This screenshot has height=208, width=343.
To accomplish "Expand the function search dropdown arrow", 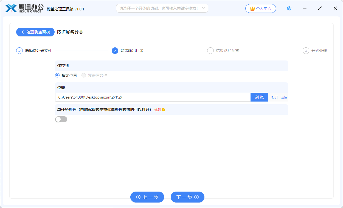I will [204, 8].
